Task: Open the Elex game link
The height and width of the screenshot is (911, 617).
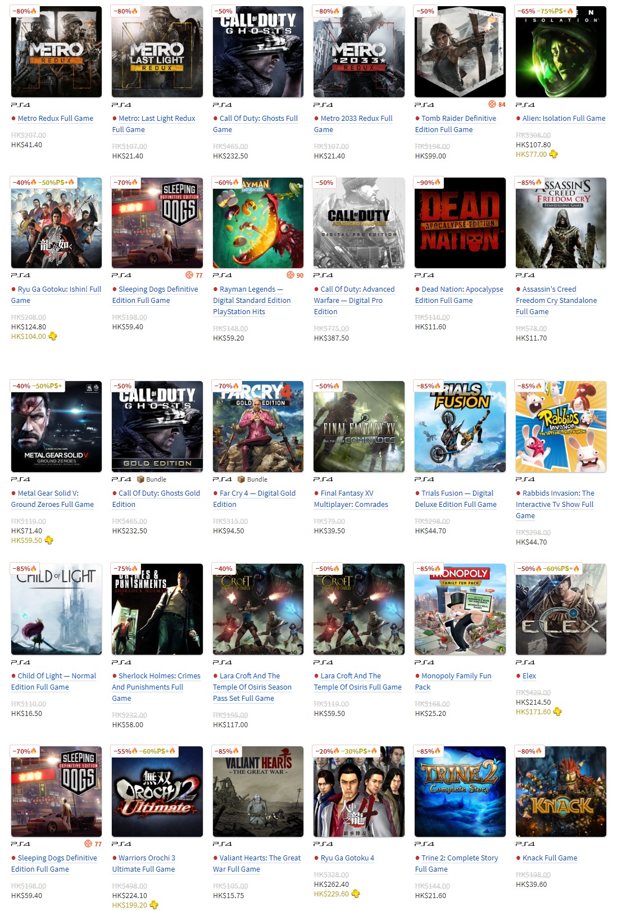Action: click(x=529, y=676)
